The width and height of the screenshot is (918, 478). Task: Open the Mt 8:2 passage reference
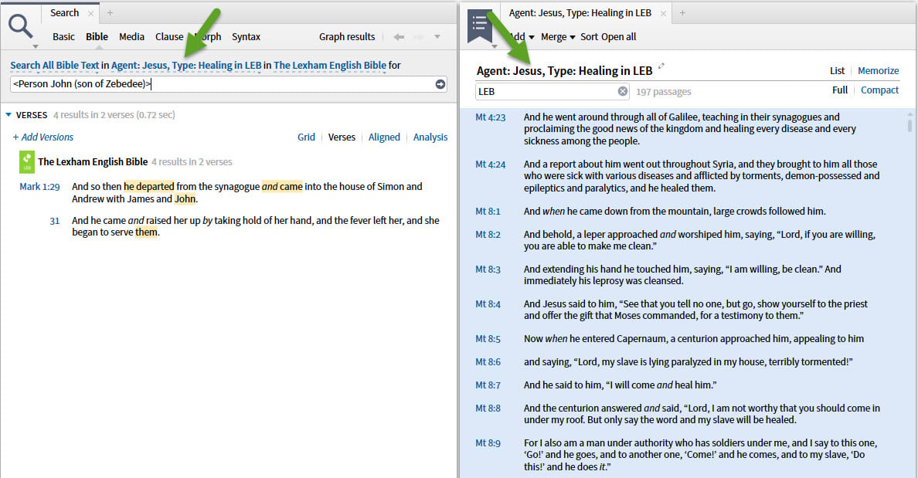[x=488, y=236]
